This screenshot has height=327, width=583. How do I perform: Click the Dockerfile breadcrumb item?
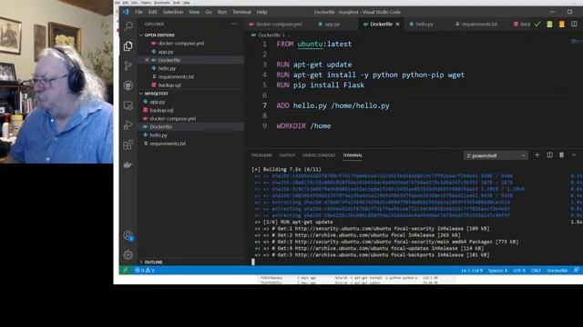[270, 35]
